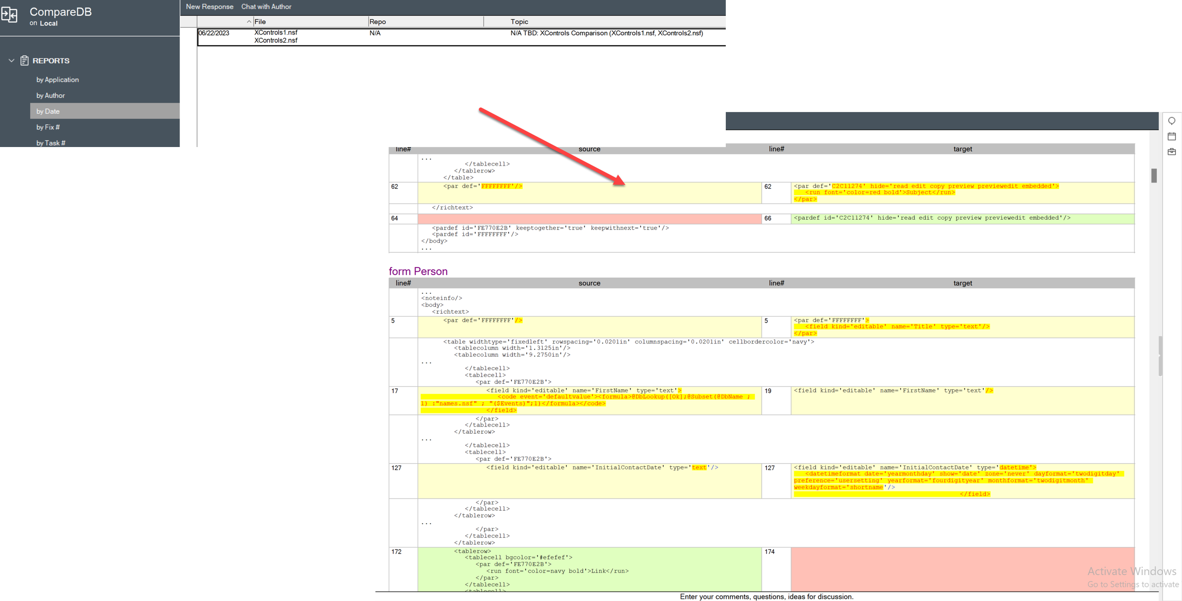
Task: Click the sort arrow in File column
Action: tap(248, 21)
